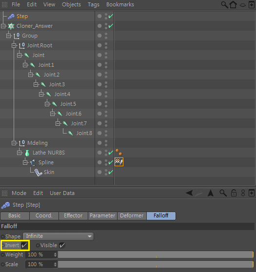Viewport: 256px width, 272px height.
Task: Open the File menu
Action: (16, 4)
